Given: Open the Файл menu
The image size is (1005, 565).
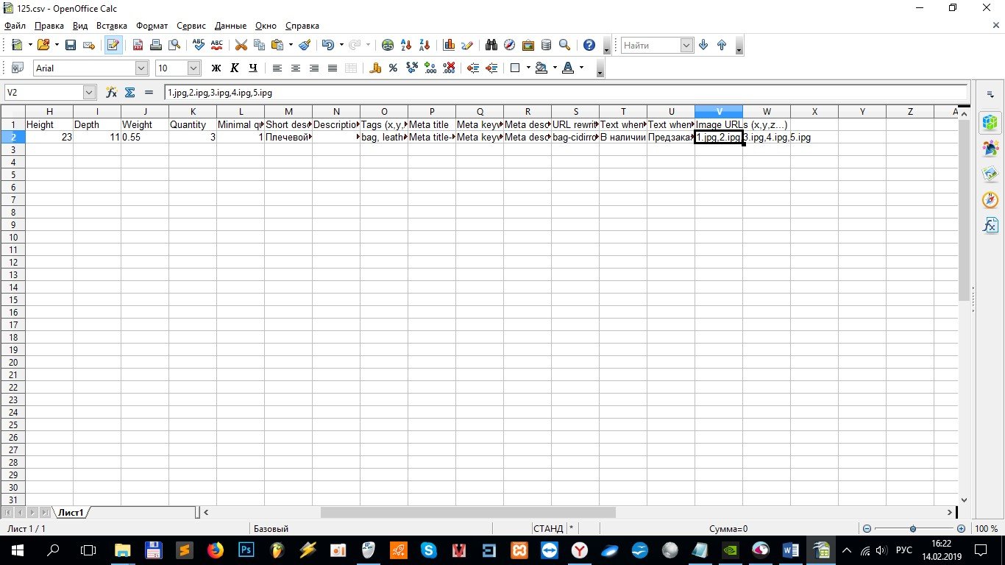Looking at the screenshot, I should pyautogui.click(x=15, y=26).
